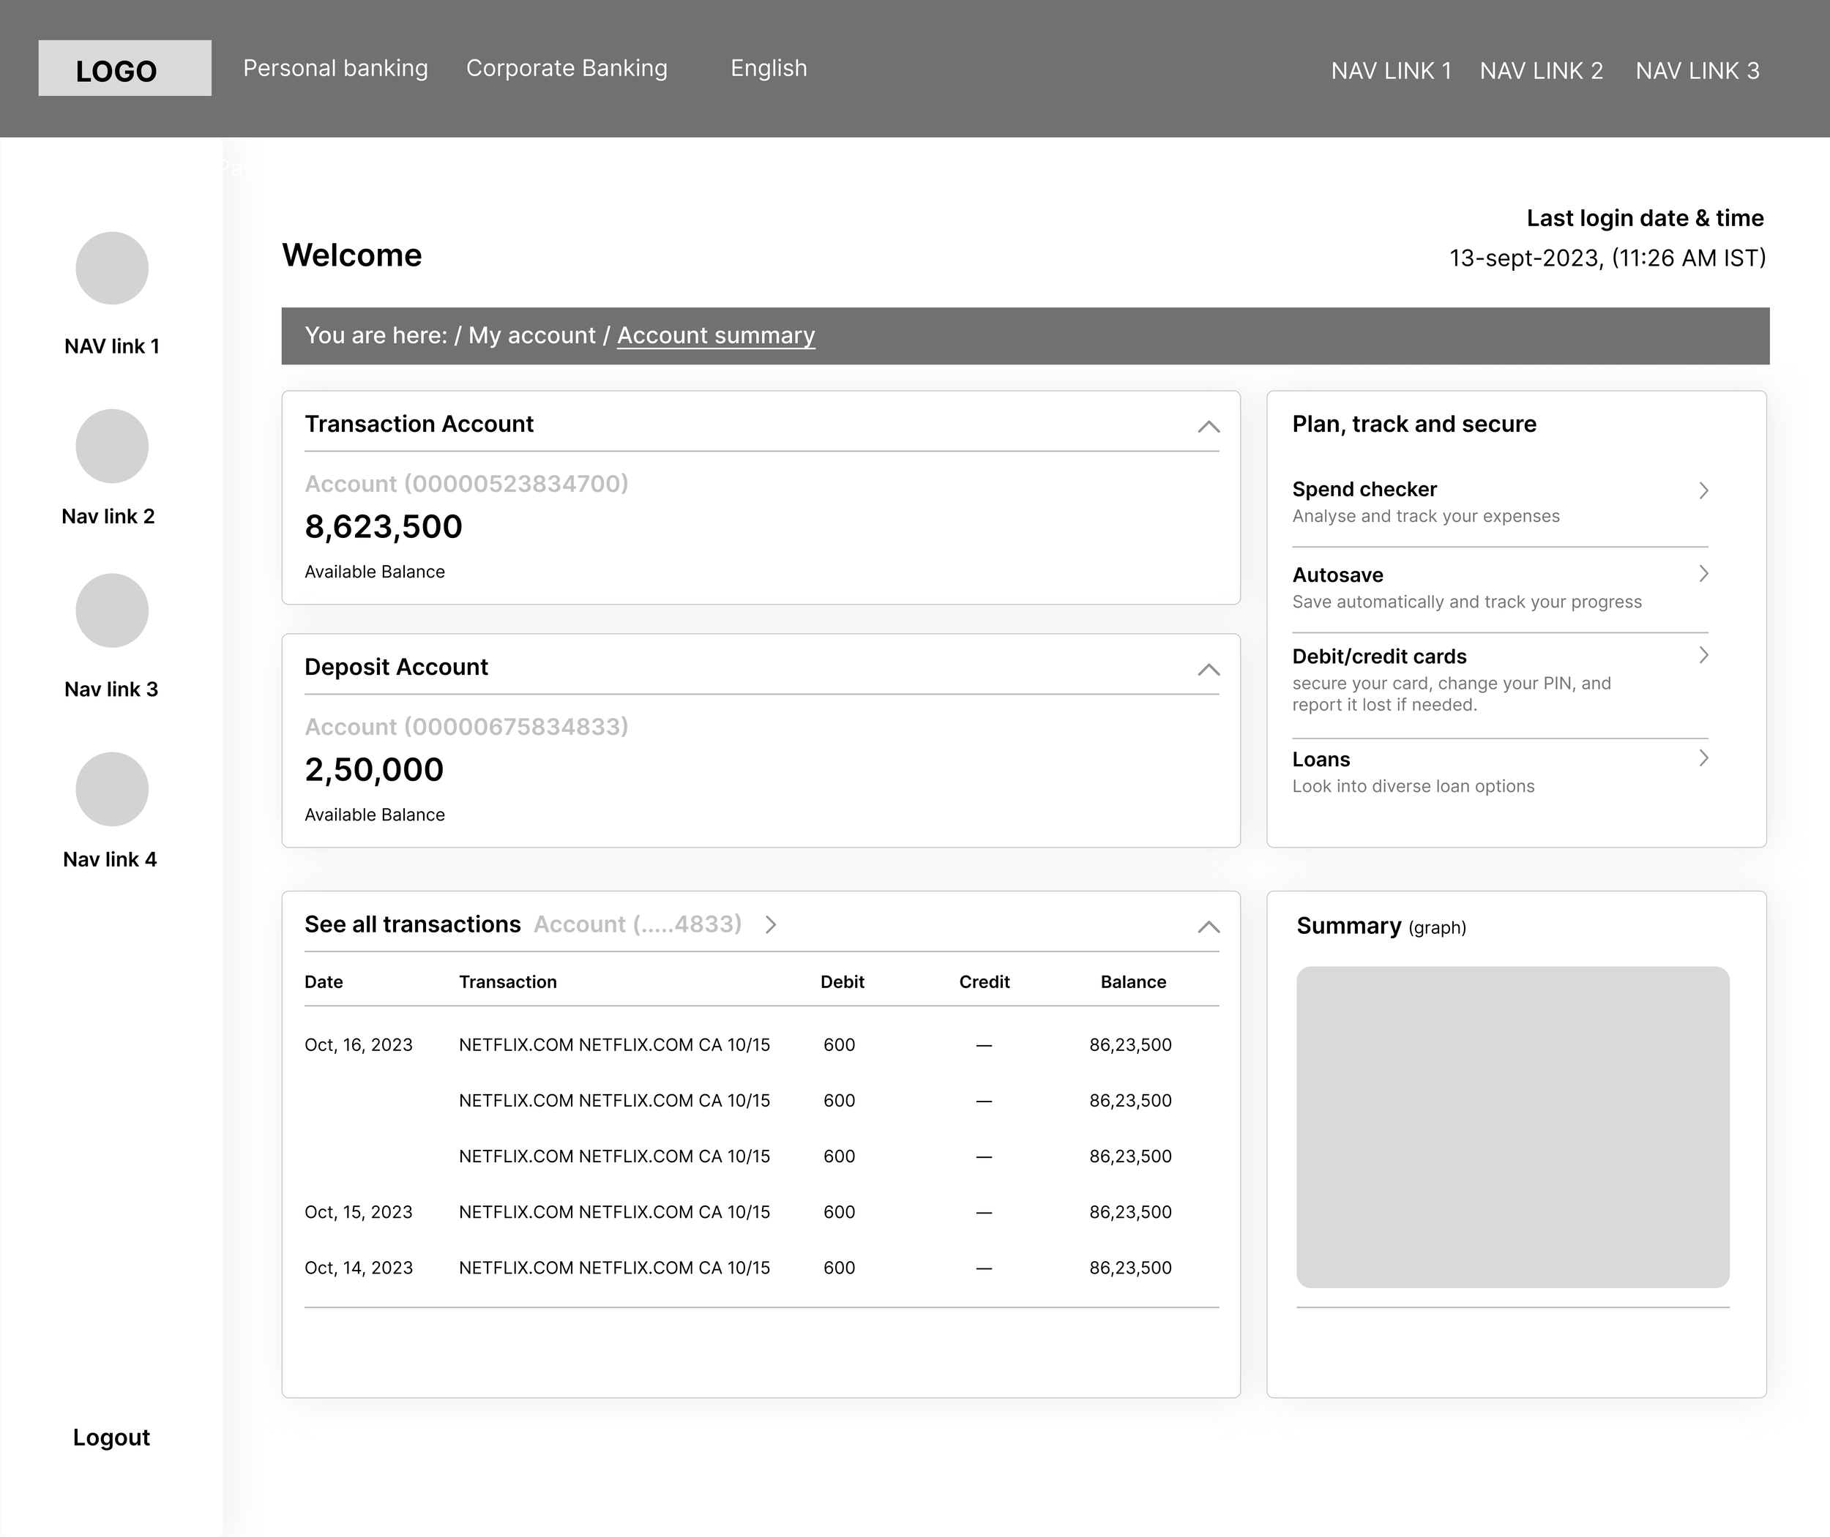Click the circle icon above Nav link 2
Image resolution: width=1830 pixels, height=1537 pixels.
click(111, 446)
